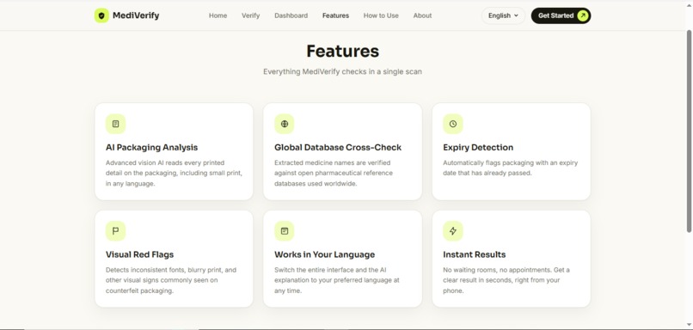Click the Instant Results card title
The height and width of the screenshot is (330, 693).
(475, 254)
